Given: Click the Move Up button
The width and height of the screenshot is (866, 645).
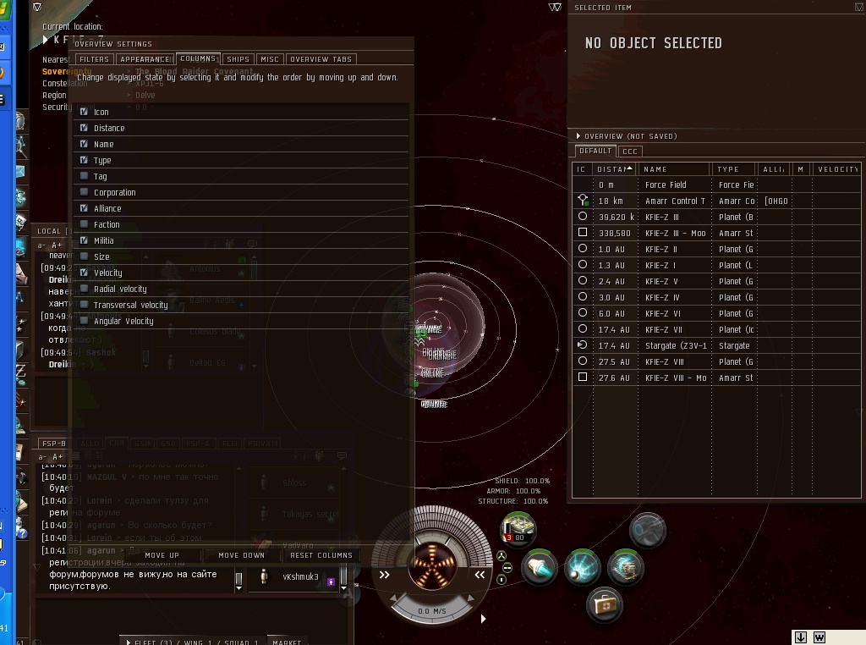Looking at the screenshot, I should (x=162, y=555).
